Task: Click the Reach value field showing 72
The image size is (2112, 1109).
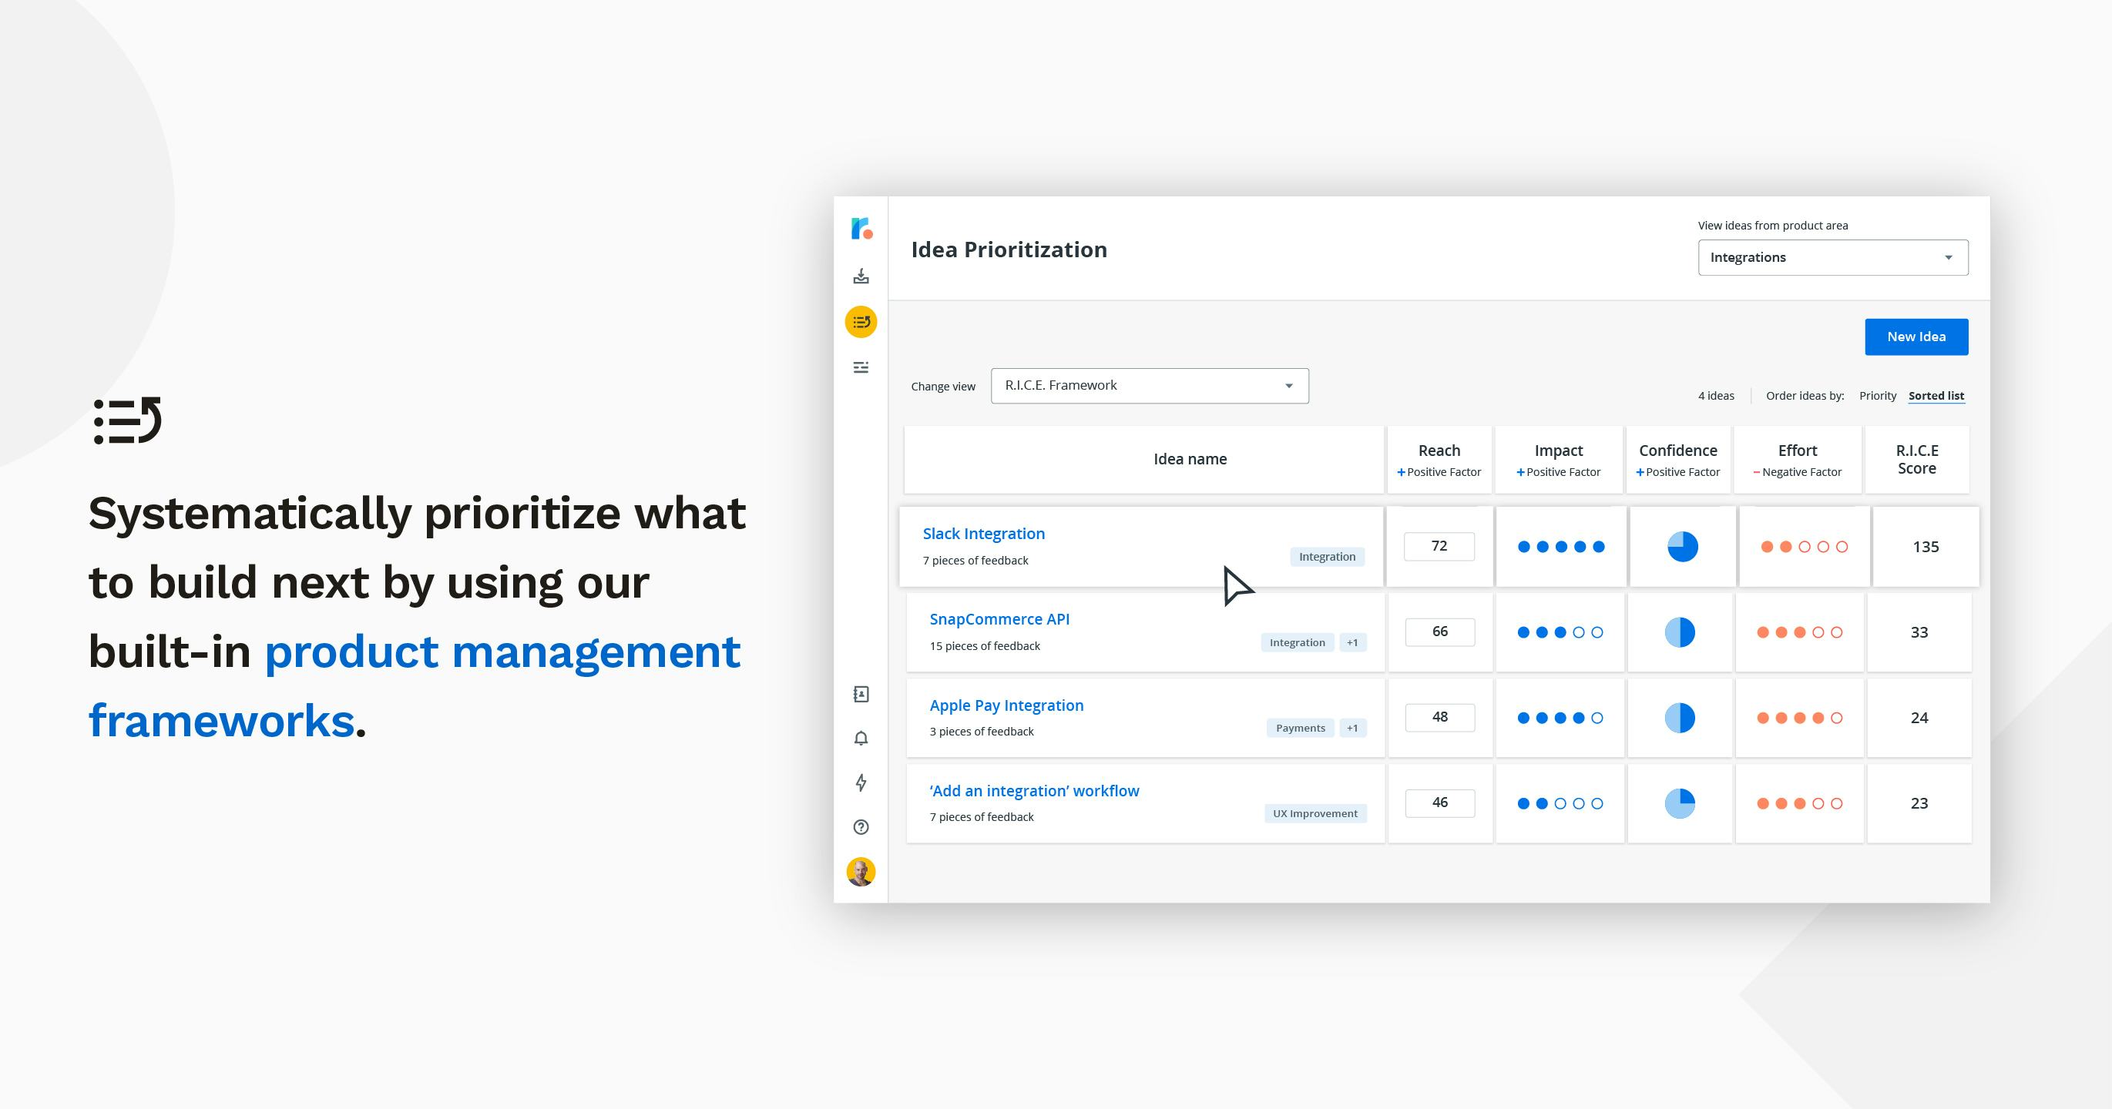Action: [x=1439, y=547]
